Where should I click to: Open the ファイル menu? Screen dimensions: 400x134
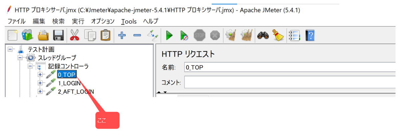(x=16, y=21)
